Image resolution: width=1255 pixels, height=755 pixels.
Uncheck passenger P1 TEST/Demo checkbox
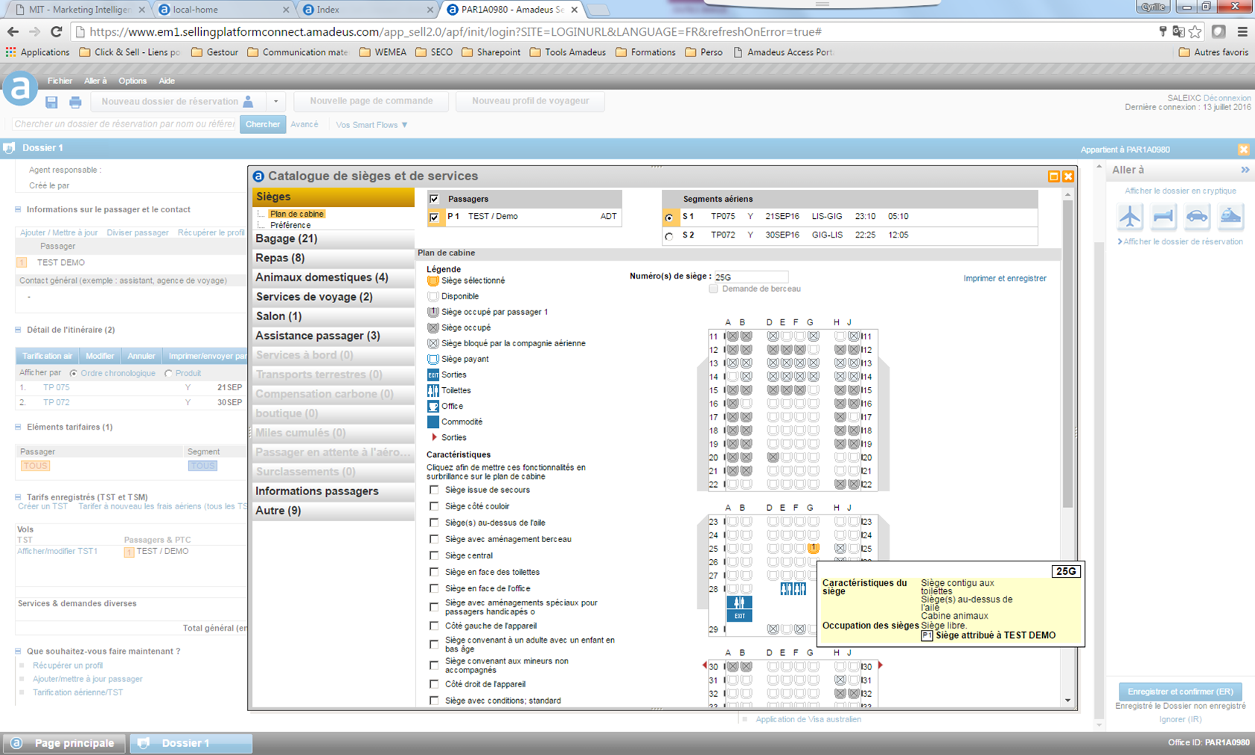(434, 217)
